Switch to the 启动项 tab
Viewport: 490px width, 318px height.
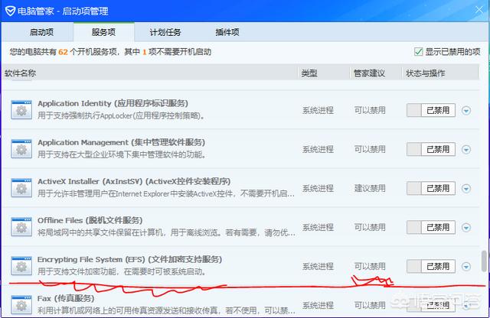[42, 32]
